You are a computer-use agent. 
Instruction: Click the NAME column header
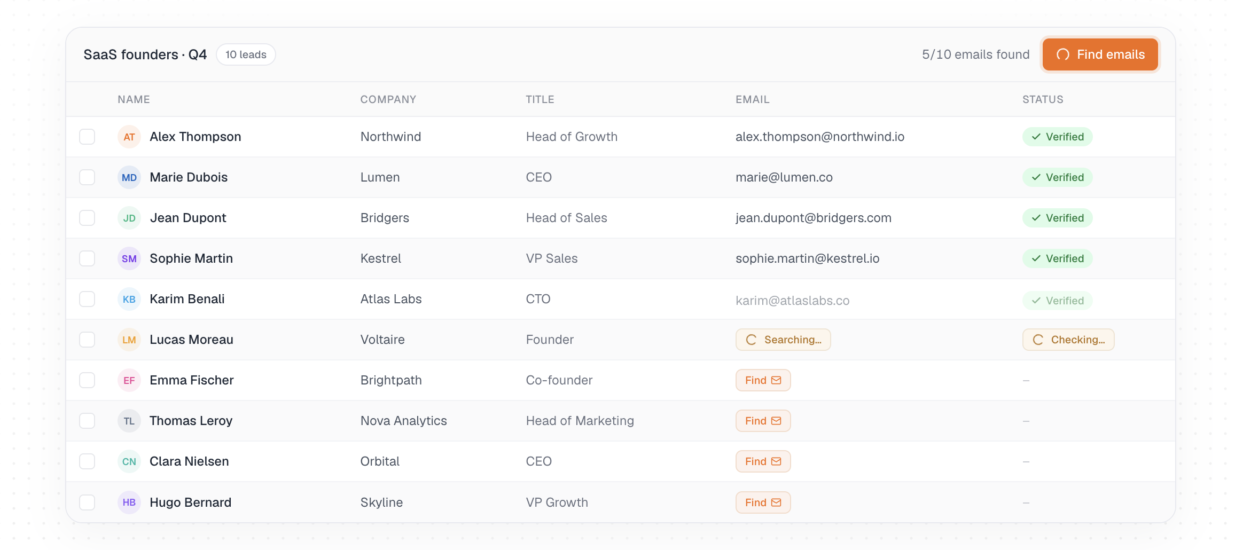[x=134, y=99]
